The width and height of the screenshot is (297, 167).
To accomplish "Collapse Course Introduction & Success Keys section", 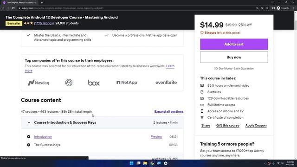I will click(x=29, y=122).
